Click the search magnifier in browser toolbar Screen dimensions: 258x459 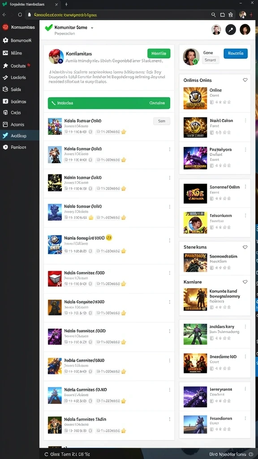(x=214, y=15)
